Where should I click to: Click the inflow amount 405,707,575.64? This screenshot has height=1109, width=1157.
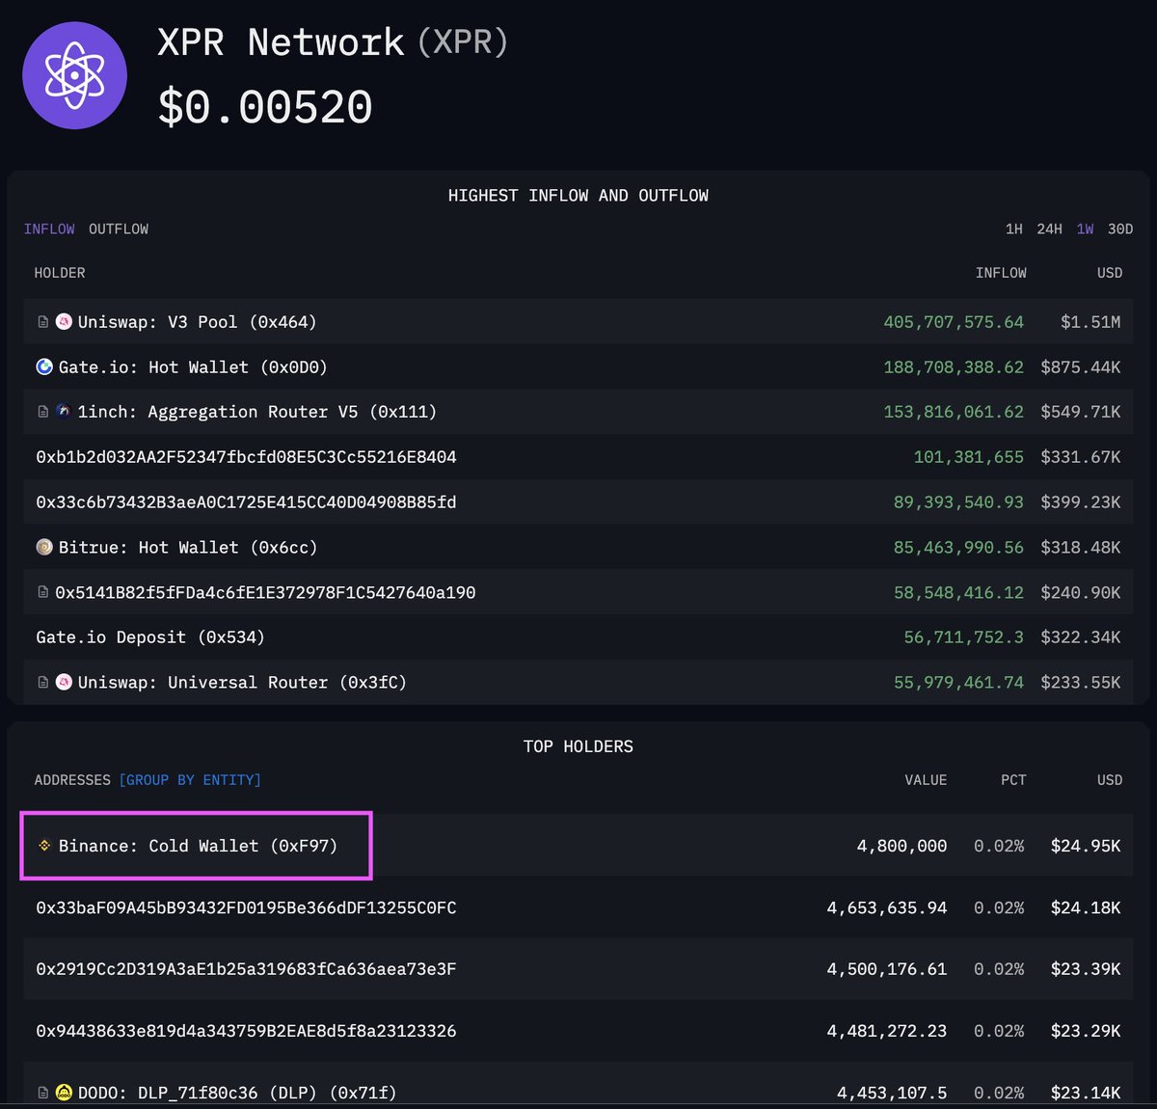[954, 322]
